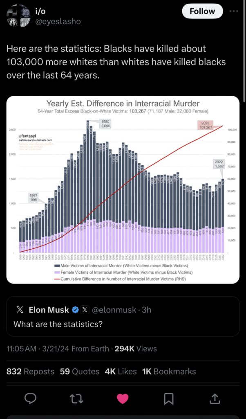Open the chart image full view
This screenshot has height=419, width=246.
[x=123, y=190]
